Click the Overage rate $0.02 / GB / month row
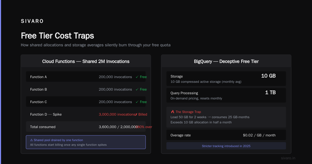The width and height of the screenshot is (312, 164). 226,135
